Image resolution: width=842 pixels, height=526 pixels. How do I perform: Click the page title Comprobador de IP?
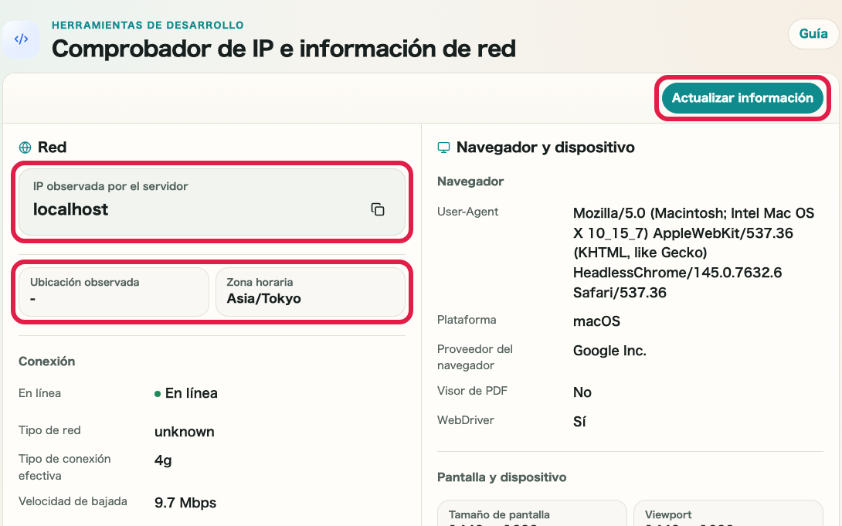click(283, 49)
